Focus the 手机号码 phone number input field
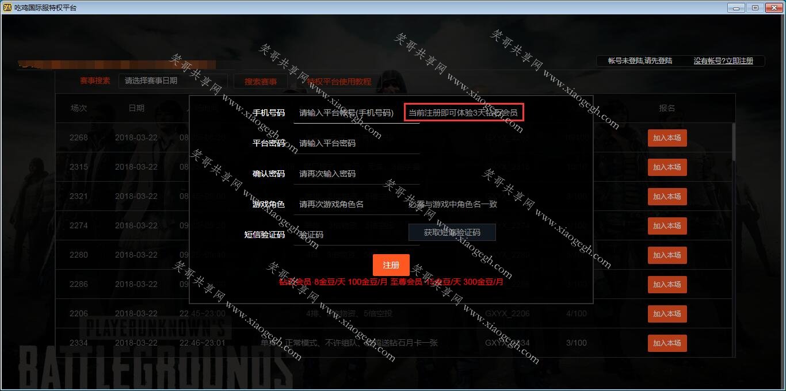 click(x=357, y=113)
